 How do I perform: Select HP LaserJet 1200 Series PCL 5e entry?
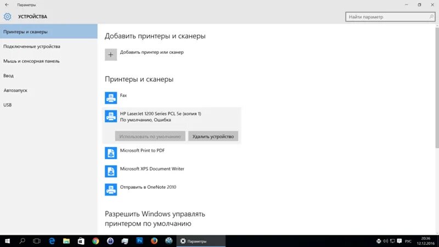tap(160, 114)
